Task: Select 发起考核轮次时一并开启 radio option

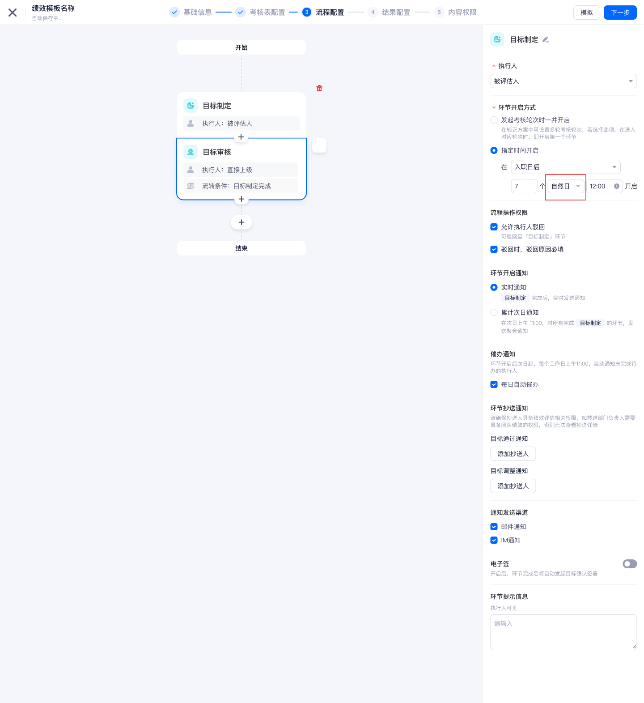Action: [x=494, y=120]
